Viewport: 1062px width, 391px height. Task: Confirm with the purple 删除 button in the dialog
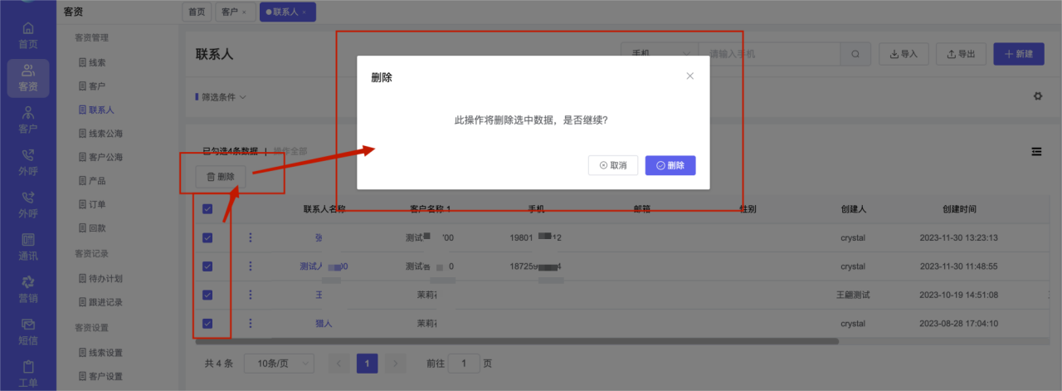click(670, 165)
